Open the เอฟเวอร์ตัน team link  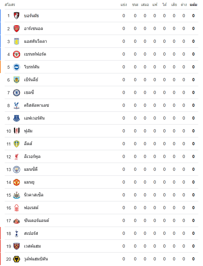point(34,118)
